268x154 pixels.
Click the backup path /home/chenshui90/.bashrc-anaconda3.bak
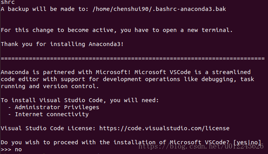click(x=159, y=9)
